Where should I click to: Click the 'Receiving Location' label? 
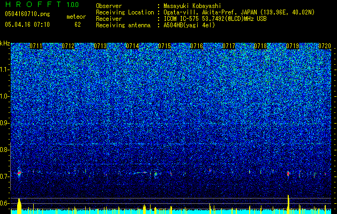point(125,12)
